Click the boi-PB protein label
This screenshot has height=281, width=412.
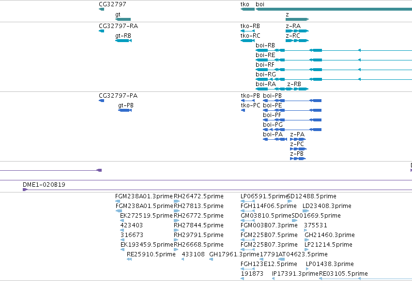click(272, 96)
